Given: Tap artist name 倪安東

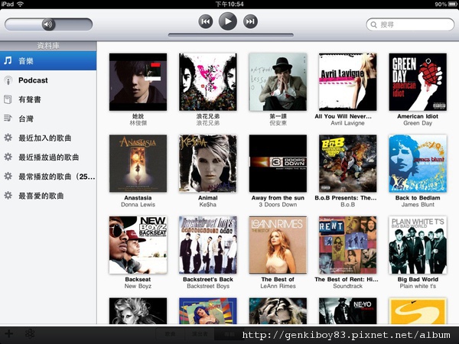Looking at the screenshot, I should 278,123.
